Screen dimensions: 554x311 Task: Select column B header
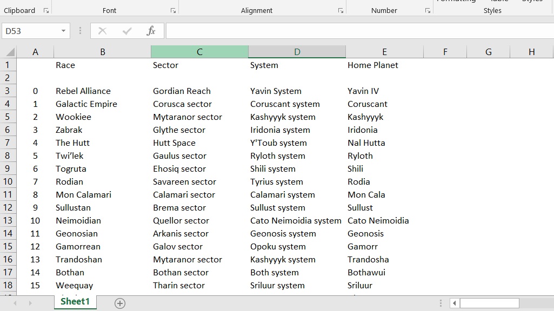(x=103, y=52)
